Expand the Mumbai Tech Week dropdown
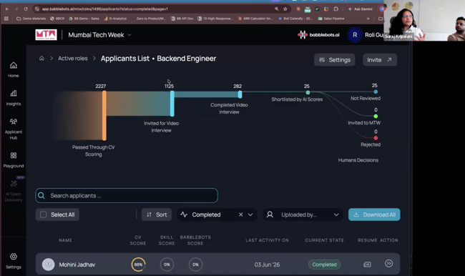Image resolution: width=465 pixels, height=276 pixels. point(129,35)
